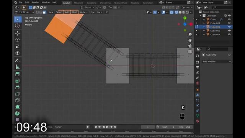Screen dimensions: 245x138
Task: Select the Rotate tool
Action: [18, 40]
